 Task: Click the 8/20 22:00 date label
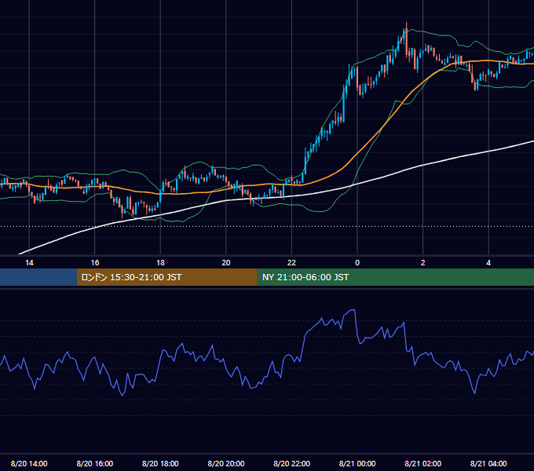291,463
